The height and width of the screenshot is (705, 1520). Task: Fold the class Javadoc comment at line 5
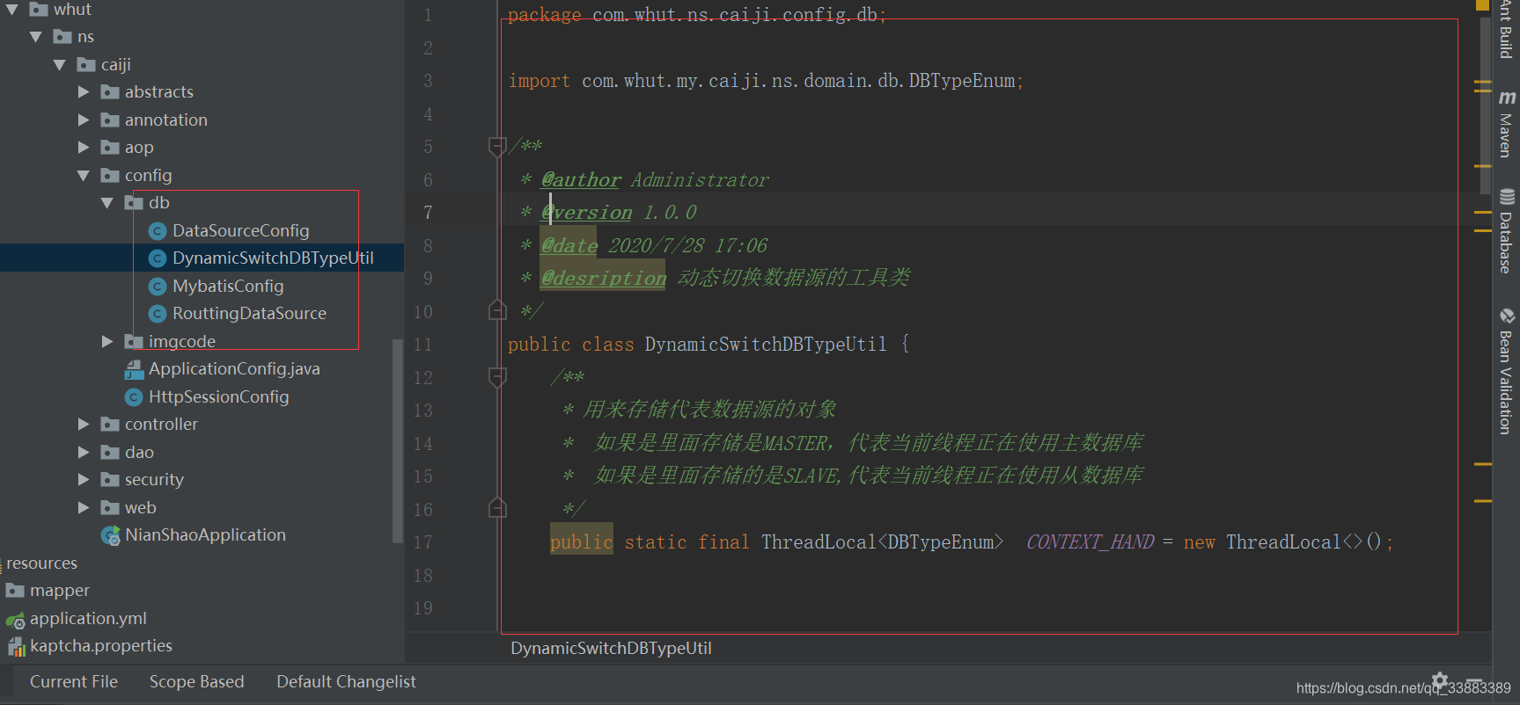[497, 147]
